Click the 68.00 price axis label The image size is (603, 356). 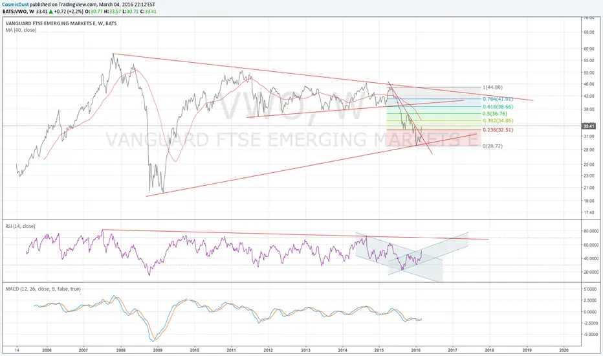[589, 32]
